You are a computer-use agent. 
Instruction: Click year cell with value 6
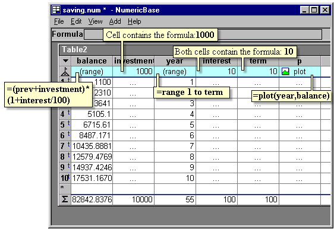[175, 135]
